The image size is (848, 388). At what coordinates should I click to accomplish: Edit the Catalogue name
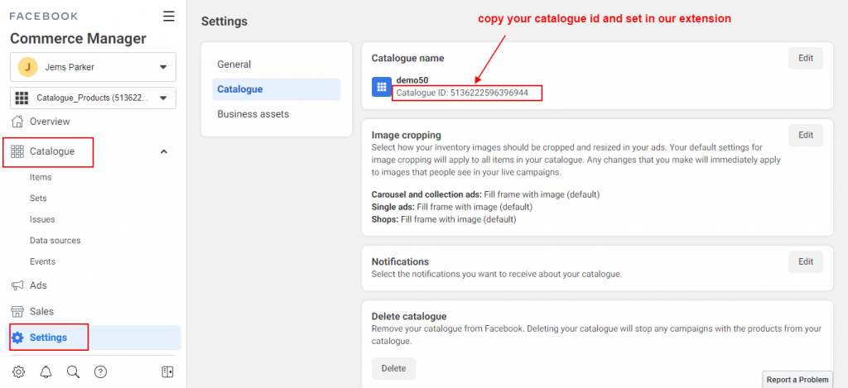(x=805, y=58)
